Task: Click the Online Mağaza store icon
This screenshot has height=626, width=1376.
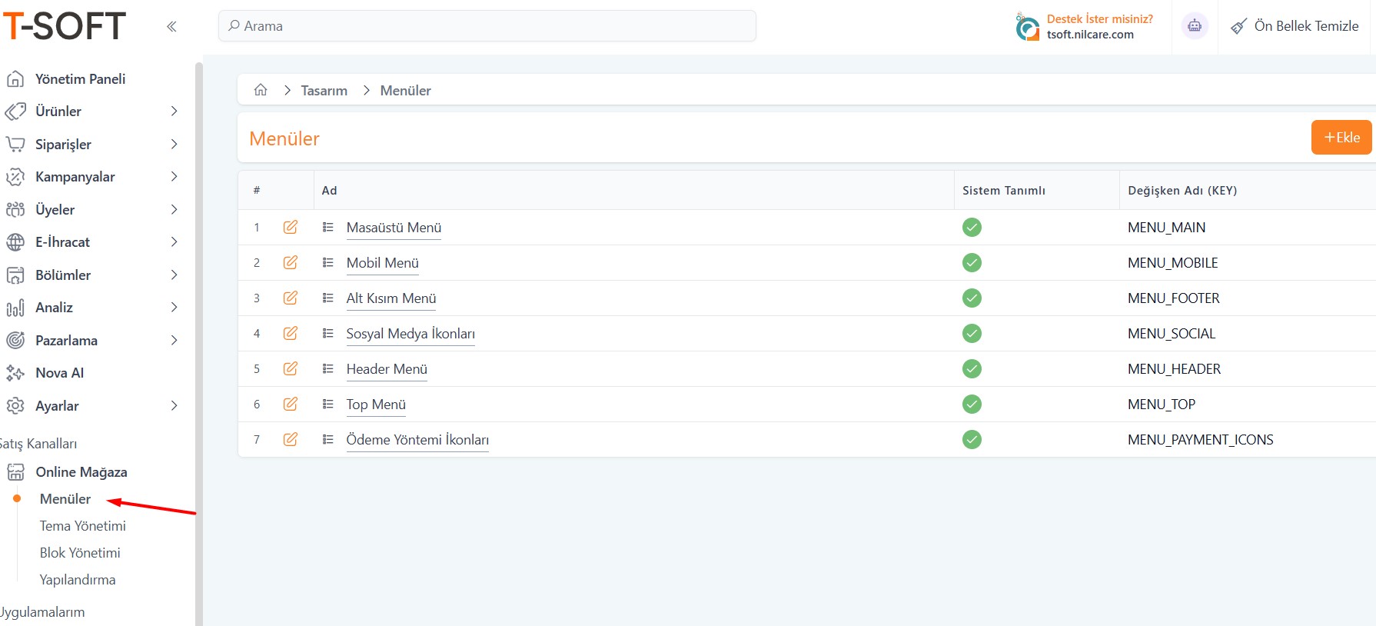Action: click(15, 472)
